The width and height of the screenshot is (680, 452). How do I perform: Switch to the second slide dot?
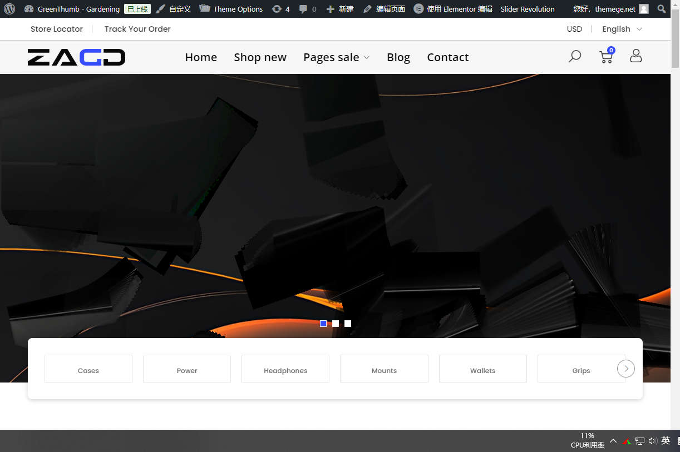tap(336, 324)
